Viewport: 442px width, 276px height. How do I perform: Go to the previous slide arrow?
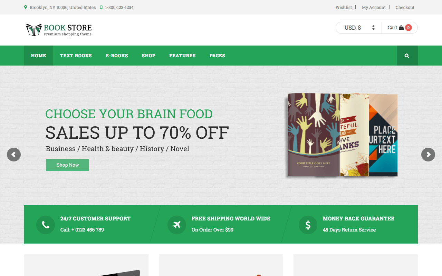tap(14, 155)
